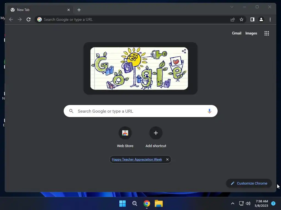Open clock showing 7:38 AM
This screenshot has height=210, width=281.
click(x=262, y=203)
